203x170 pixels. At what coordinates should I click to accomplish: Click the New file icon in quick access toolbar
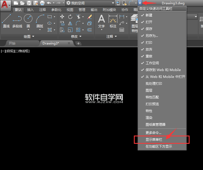16,3
